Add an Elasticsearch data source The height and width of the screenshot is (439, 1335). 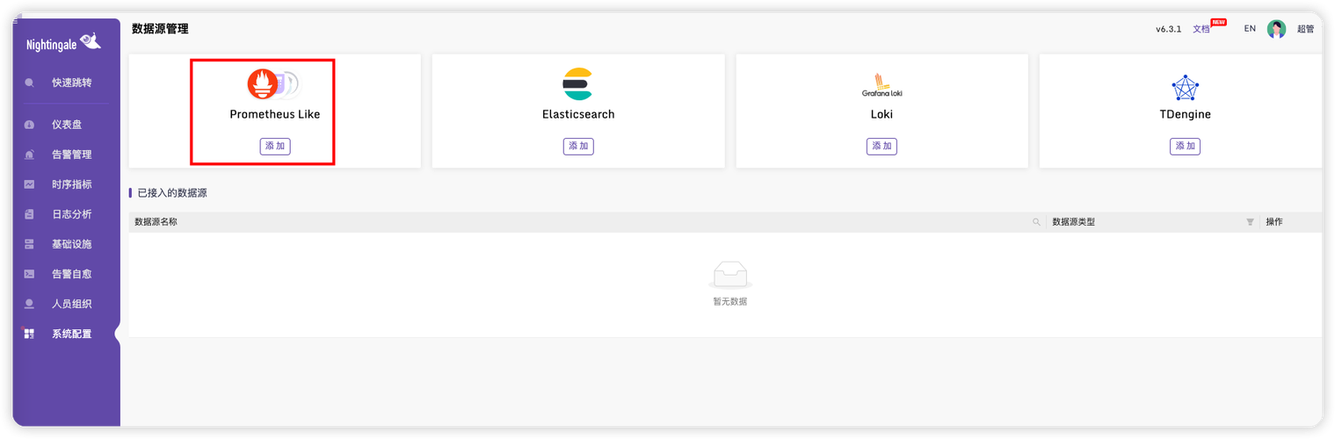[x=578, y=146]
